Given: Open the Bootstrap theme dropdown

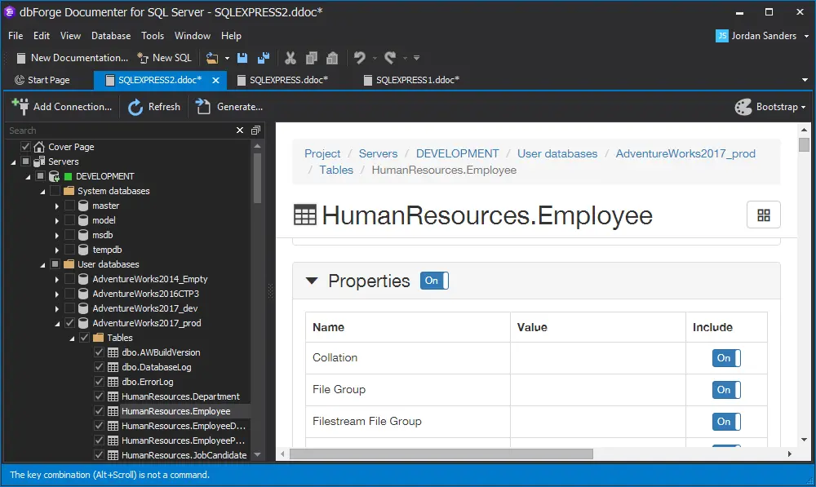Looking at the screenshot, I should (x=770, y=107).
